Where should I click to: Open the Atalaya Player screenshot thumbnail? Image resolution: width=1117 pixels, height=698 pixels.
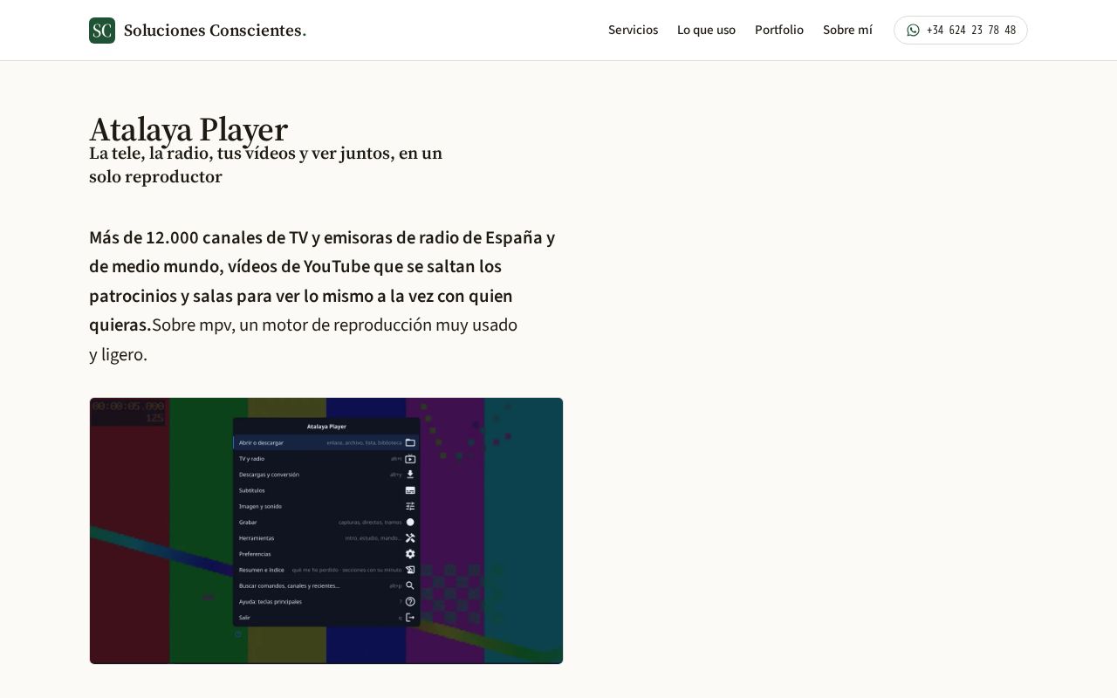[x=326, y=530]
